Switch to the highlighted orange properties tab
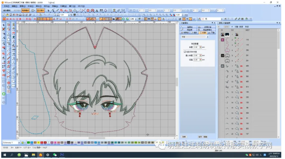285x159 pixels. 203,33
